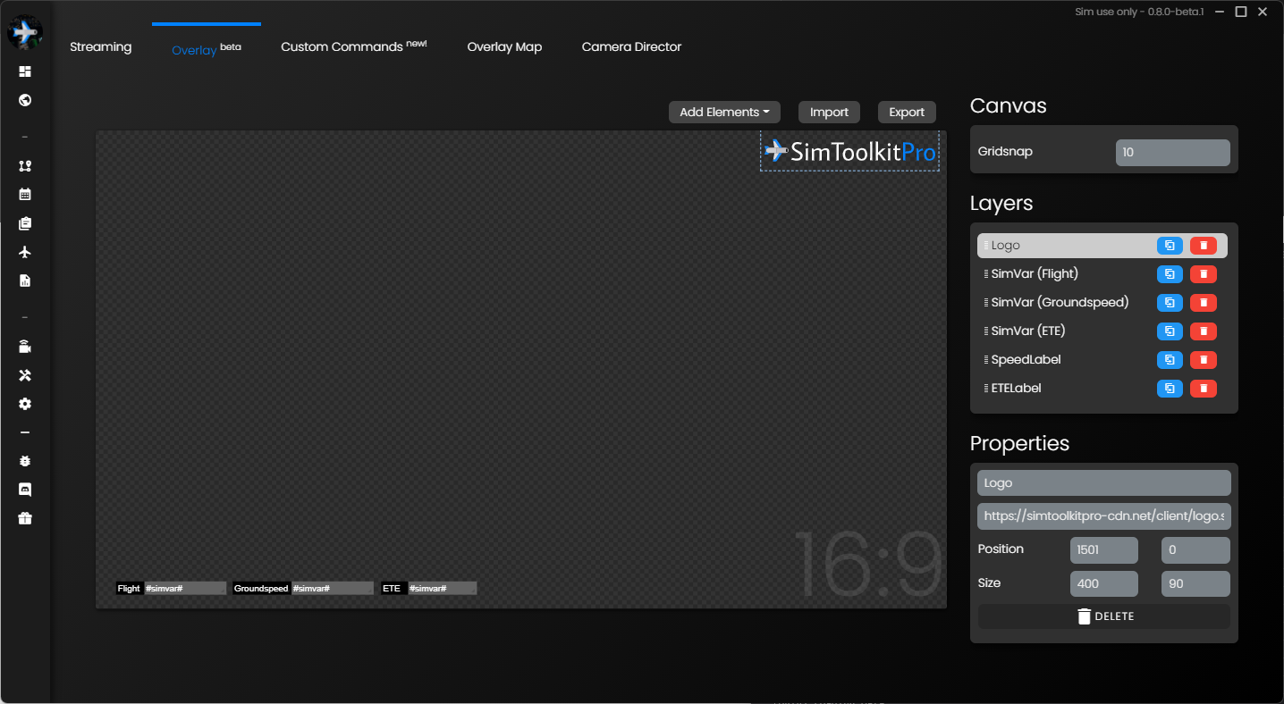The image size is (1284, 704).
Task: Select the ETE label on the canvas
Action: tap(393, 589)
